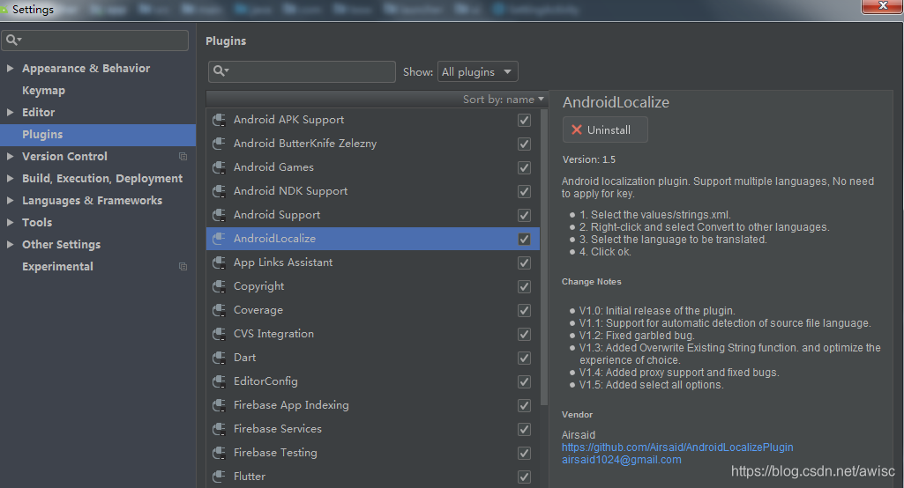Click the Android NDK Support plugin icon
The height and width of the screenshot is (488, 904).
(219, 191)
